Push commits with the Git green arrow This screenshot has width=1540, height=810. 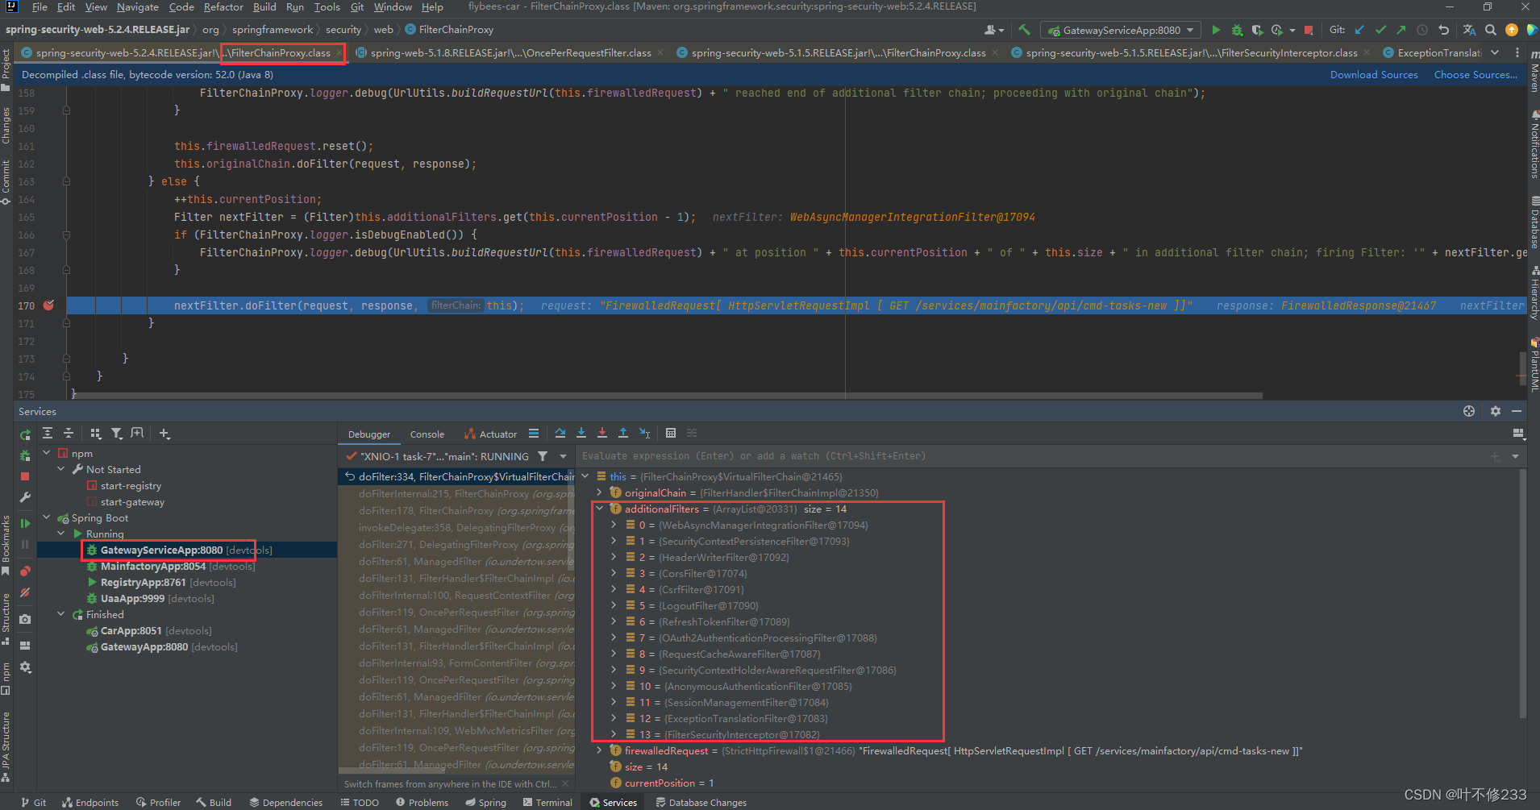[x=1401, y=30]
